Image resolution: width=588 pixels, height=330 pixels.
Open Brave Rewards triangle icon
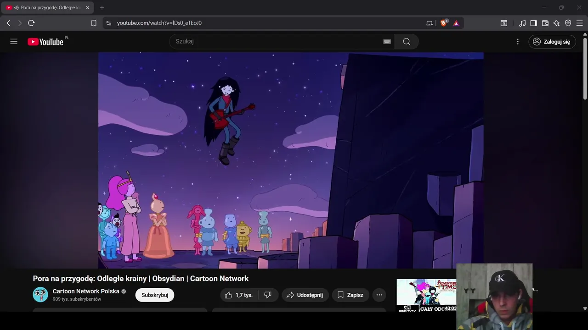(456, 23)
